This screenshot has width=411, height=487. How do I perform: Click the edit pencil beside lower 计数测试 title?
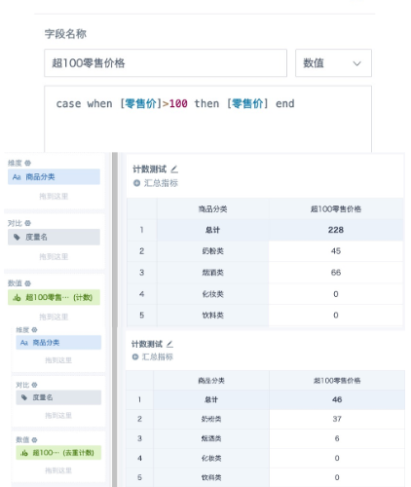click(x=169, y=344)
